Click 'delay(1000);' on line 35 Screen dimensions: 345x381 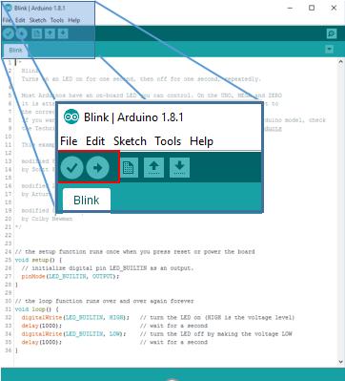pos(42,342)
